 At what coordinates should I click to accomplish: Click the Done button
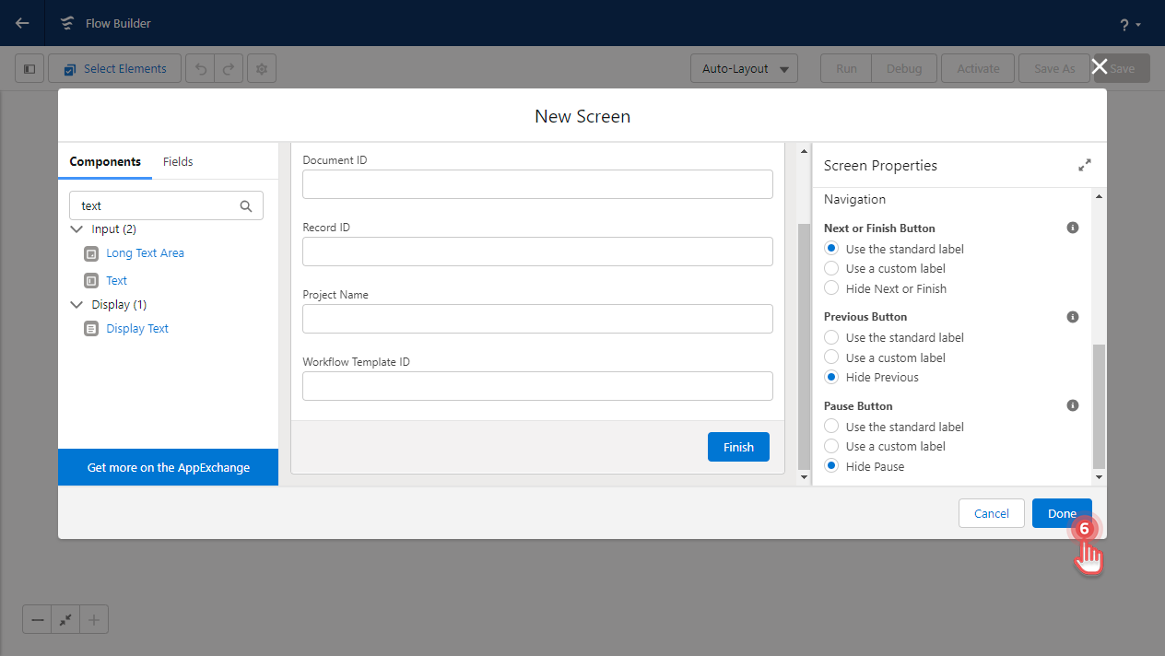(1061, 513)
